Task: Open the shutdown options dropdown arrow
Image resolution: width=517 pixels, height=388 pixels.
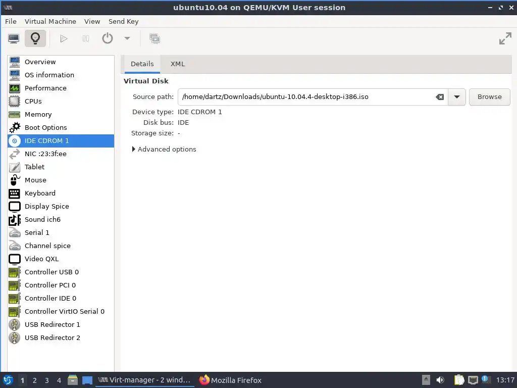Action: click(x=127, y=38)
